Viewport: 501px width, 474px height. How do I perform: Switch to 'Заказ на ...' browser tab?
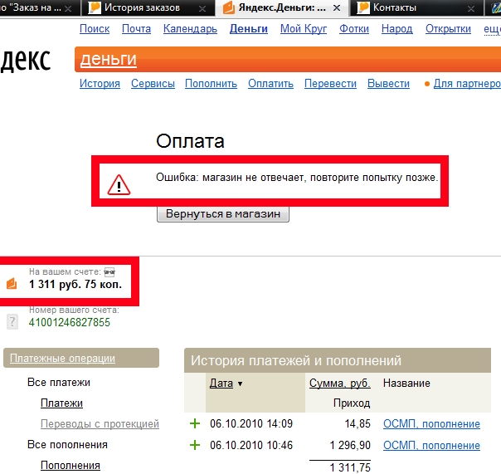(39, 7)
